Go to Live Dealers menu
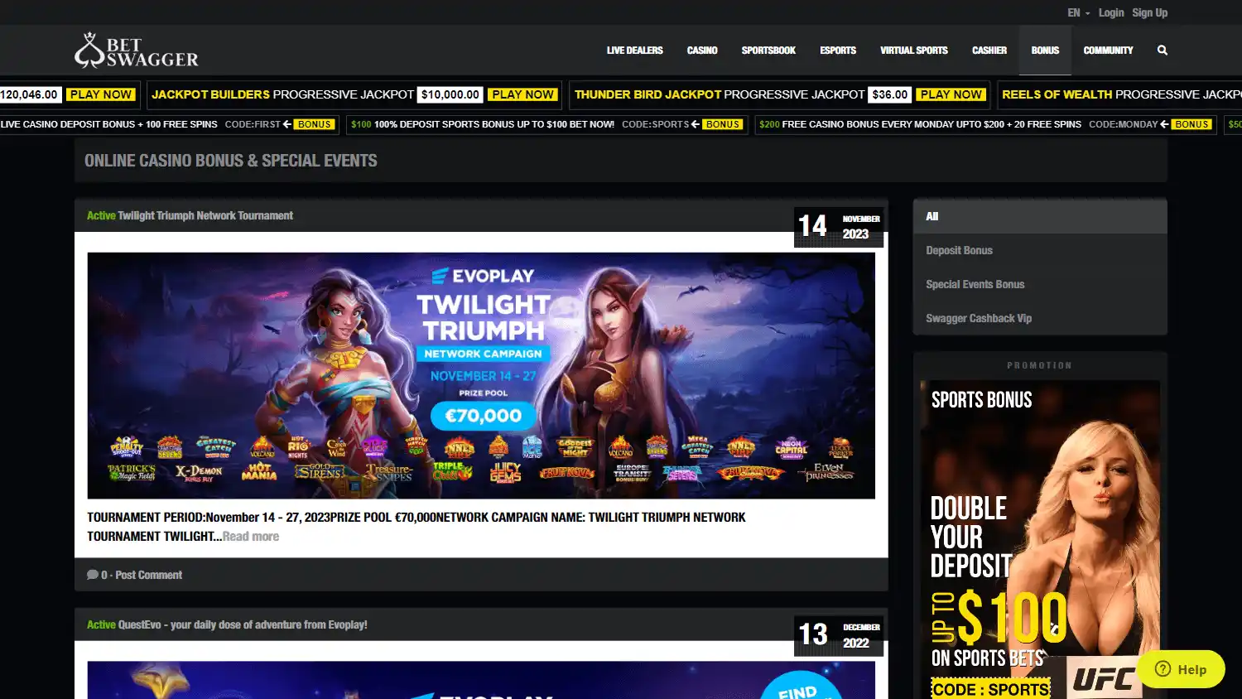Viewport: 1242px width, 699px height. click(x=634, y=51)
